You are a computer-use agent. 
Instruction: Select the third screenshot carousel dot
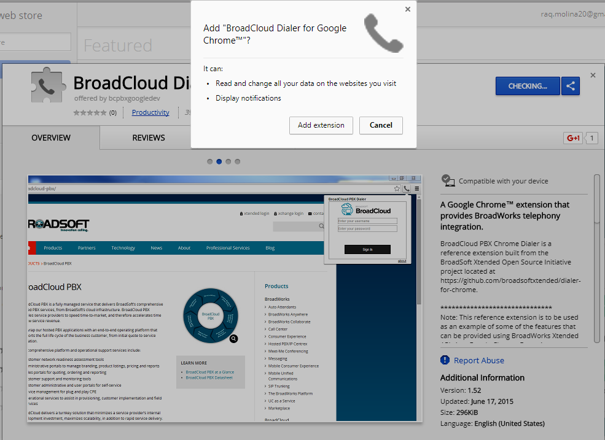228,161
